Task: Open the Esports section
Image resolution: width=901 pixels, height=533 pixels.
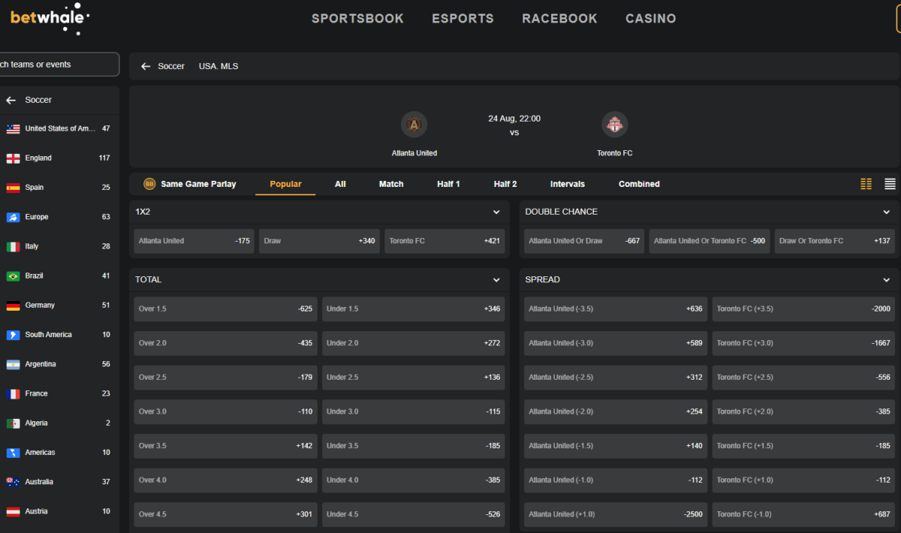Action: coord(463,19)
